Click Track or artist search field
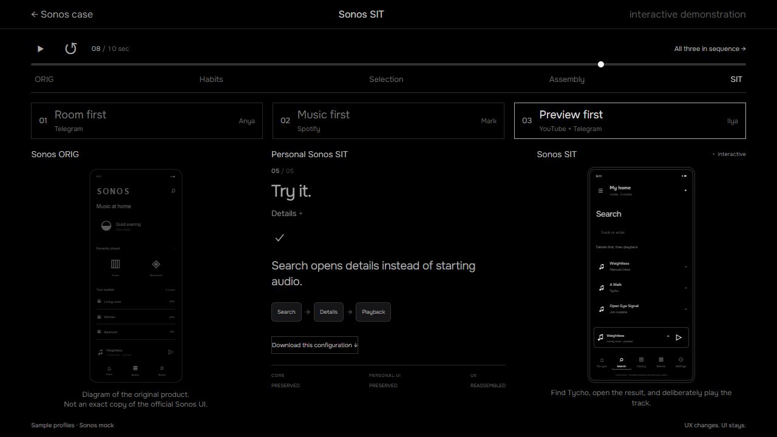The image size is (777, 437). coord(641,232)
